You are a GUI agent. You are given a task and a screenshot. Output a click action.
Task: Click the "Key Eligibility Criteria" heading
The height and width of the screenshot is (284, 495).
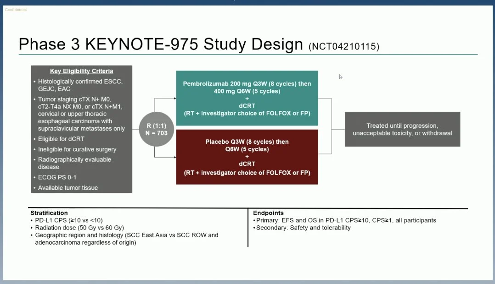point(81,71)
